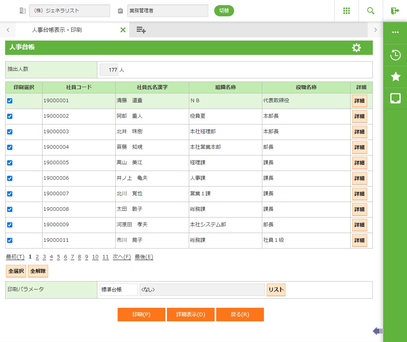Close the 人事台帳表示・印刷 tab
This screenshot has width=407, height=342.
coord(123,30)
